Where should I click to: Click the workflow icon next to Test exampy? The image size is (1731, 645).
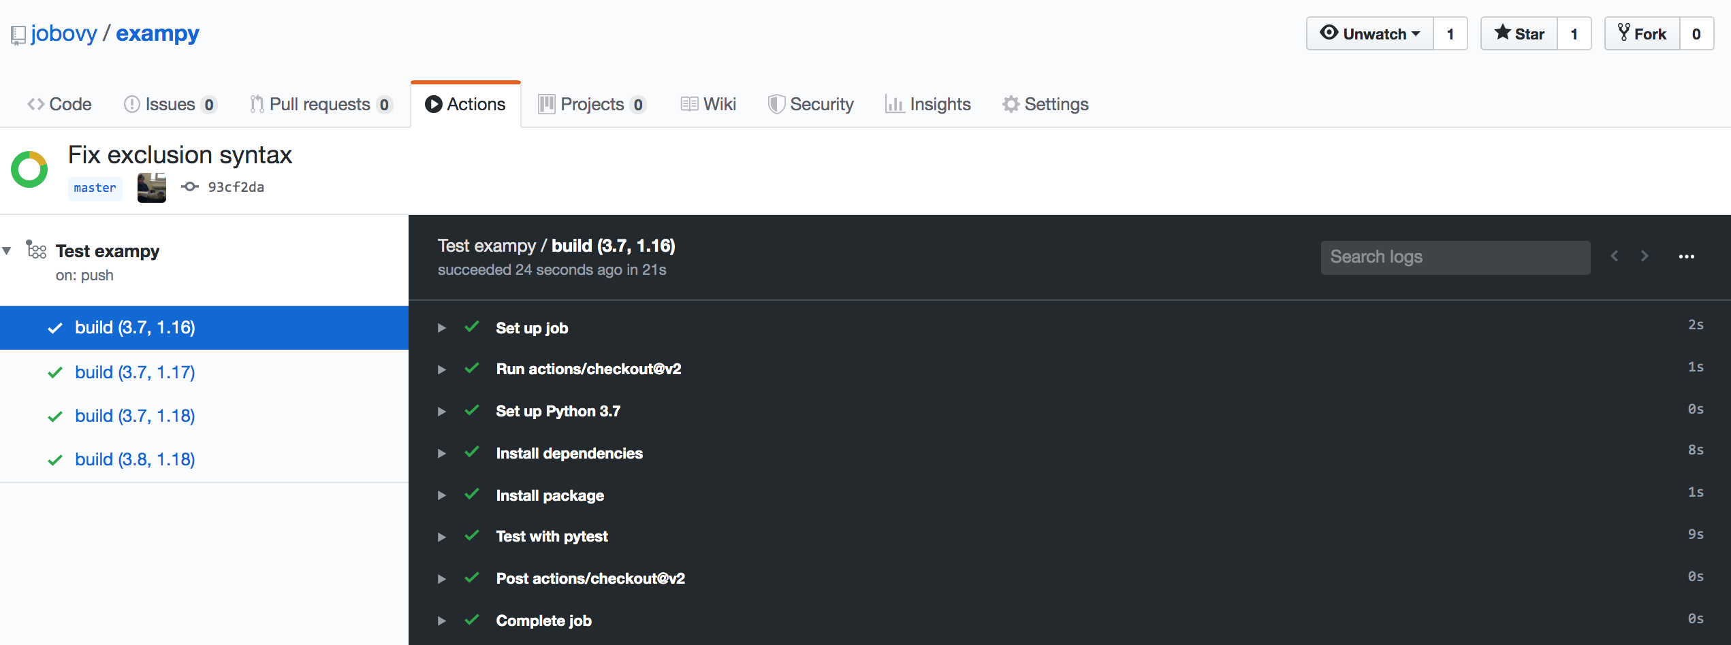pos(36,250)
